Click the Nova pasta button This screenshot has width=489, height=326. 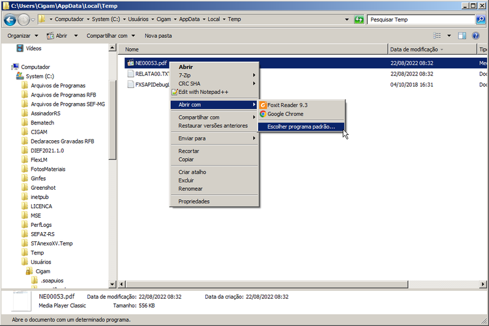tap(158, 36)
